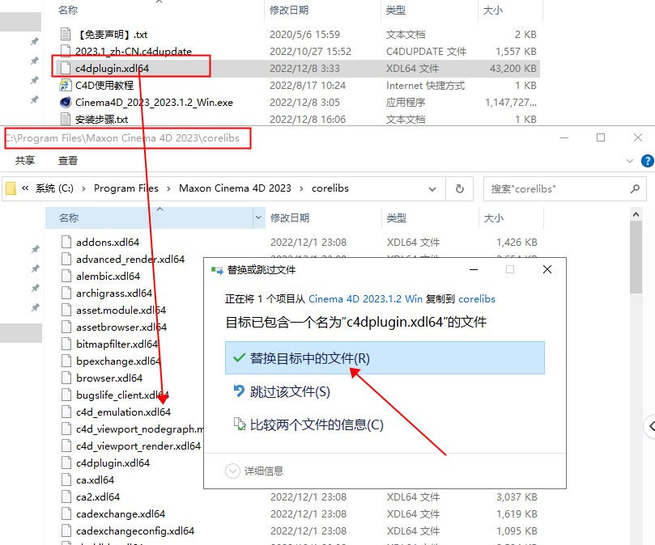This screenshot has height=545, width=655.
Task: Click the compare files icon in dialog
Action: point(240,424)
